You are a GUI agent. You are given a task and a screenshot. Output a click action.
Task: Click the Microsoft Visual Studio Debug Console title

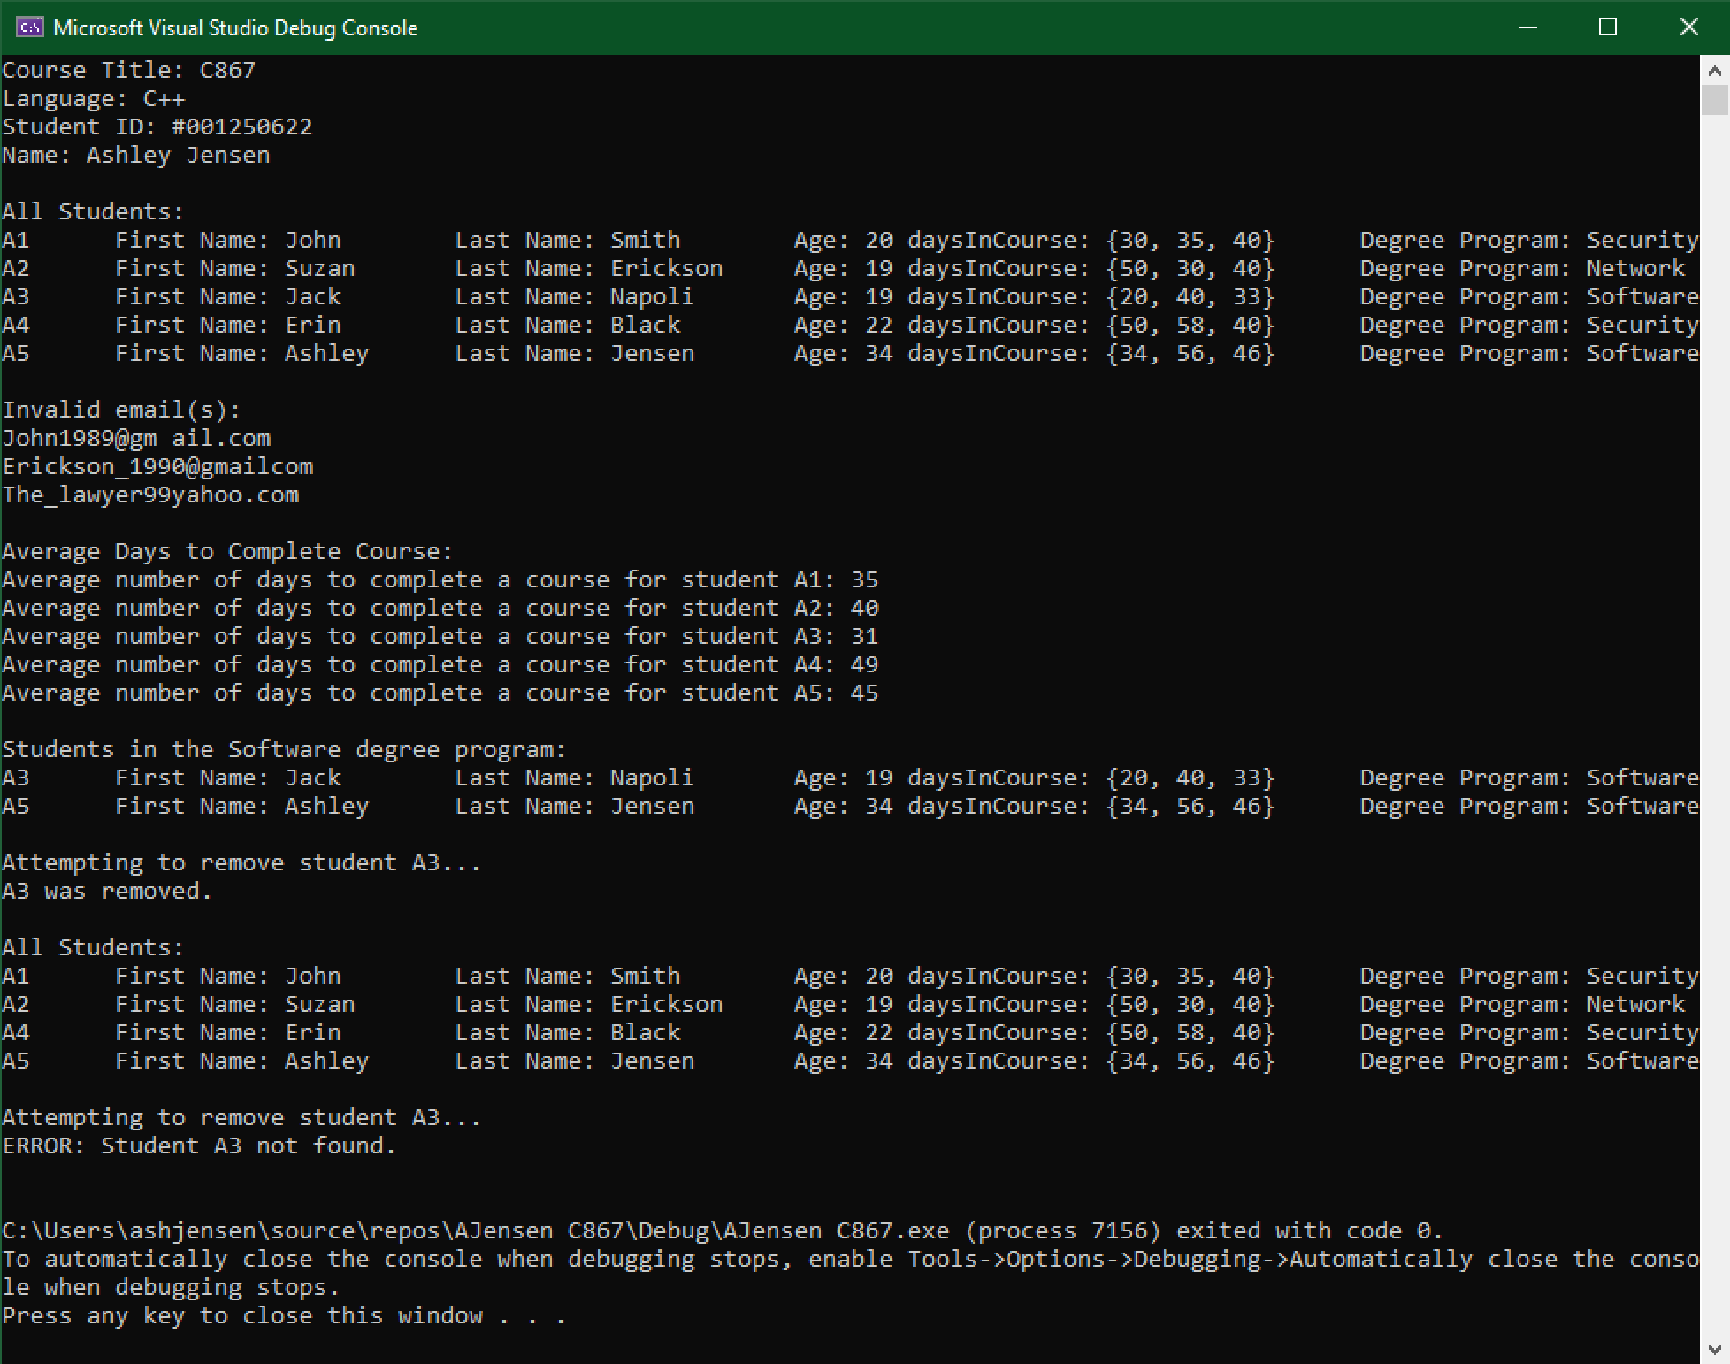(x=235, y=27)
